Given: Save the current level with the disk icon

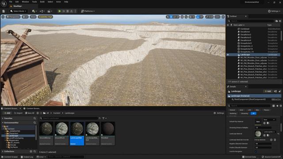Looking at the screenshot, I should 4,11.
